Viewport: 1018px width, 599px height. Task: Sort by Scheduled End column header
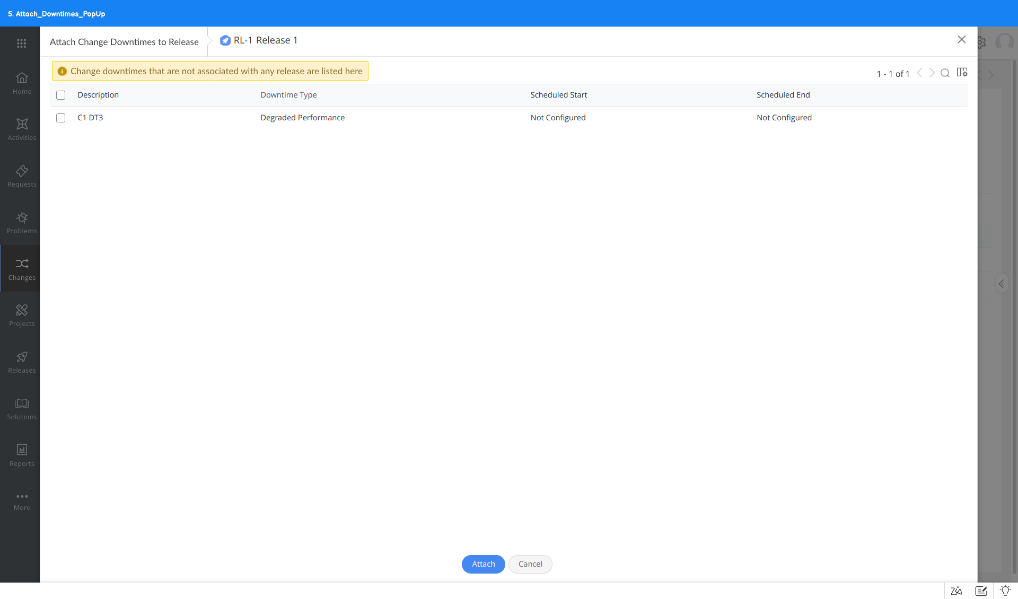click(x=783, y=95)
